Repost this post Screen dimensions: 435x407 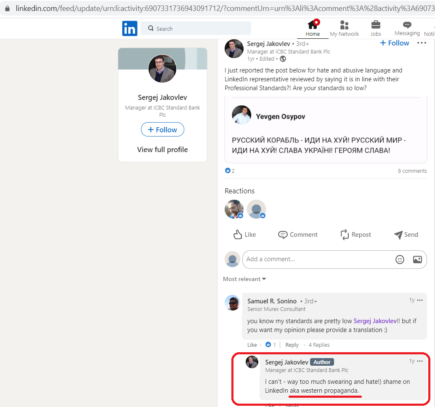point(355,235)
